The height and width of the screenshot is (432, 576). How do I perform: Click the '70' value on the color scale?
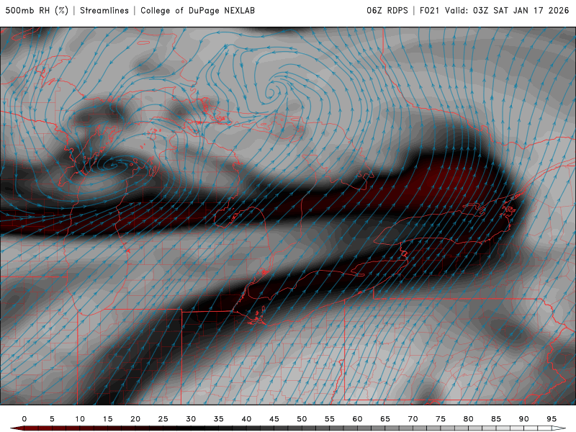coord(413,419)
